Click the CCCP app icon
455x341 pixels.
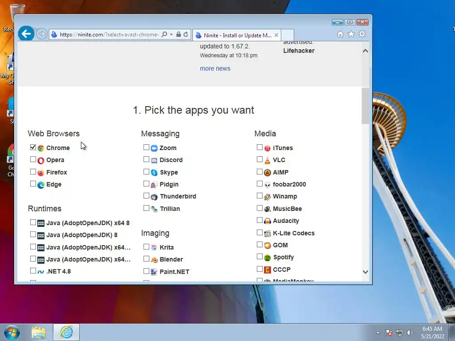coord(267,270)
